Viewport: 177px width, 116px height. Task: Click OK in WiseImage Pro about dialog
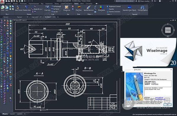tap(168, 104)
